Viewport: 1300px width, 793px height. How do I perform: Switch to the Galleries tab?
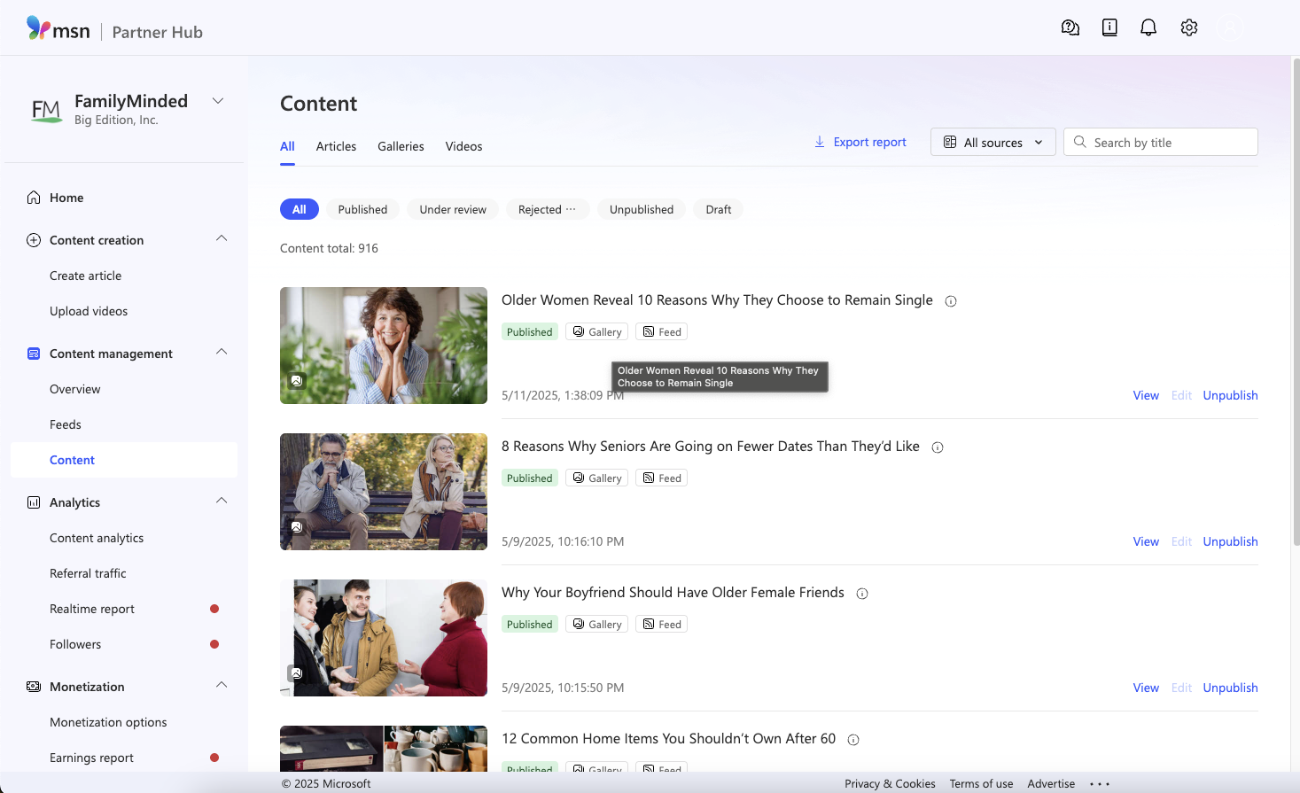coord(401,146)
